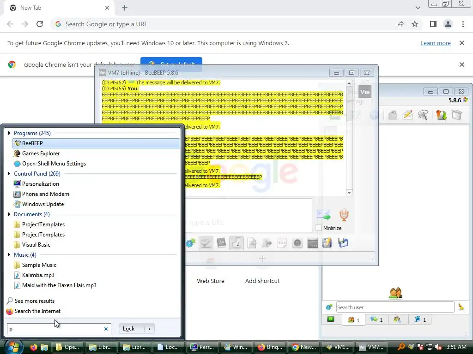Screen dimensions: 473x354
Task: Click the compose message pencil icon in BeeBEEP
Action: [x=407, y=115]
